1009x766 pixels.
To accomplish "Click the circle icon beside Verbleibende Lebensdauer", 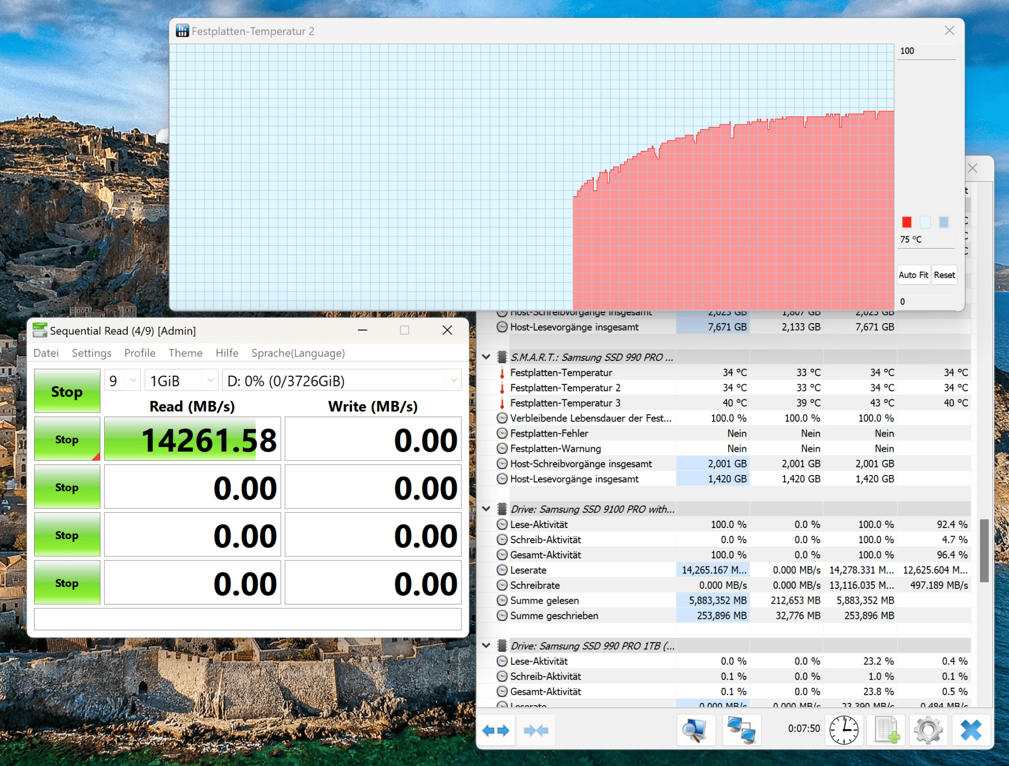I will pyautogui.click(x=502, y=418).
